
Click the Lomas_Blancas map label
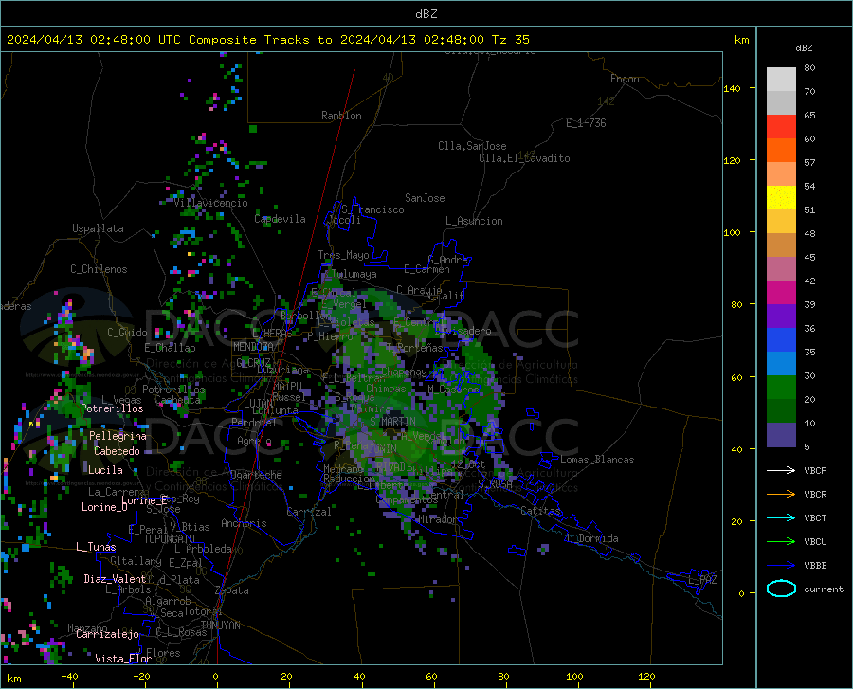pyautogui.click(x=597, y=460)
